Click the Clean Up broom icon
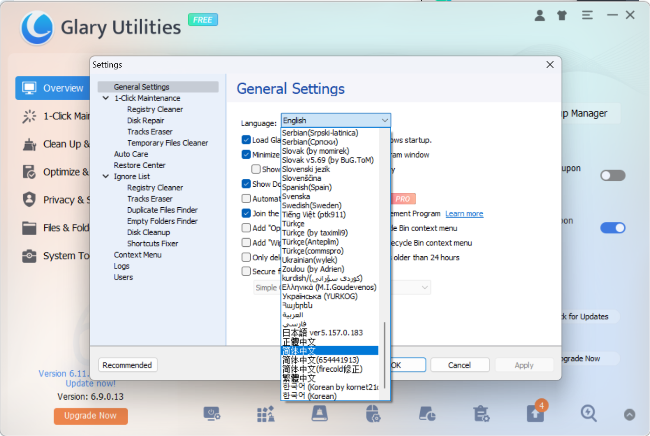 click(29, 144)
